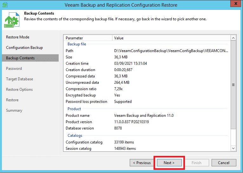Select the Encrypted backup parameter
The height and width of the screenshot is (173, 243).
click(81, 95)
